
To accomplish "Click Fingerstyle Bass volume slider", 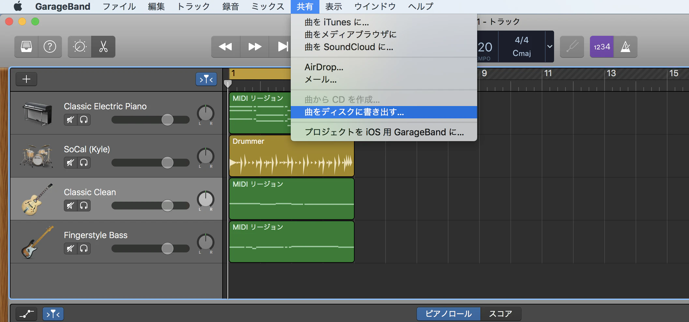I will 150,248.
